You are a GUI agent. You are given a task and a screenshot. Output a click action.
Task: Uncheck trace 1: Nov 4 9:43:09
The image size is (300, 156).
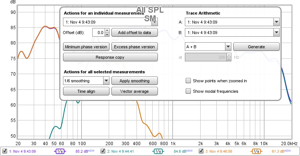pos(5,151)
